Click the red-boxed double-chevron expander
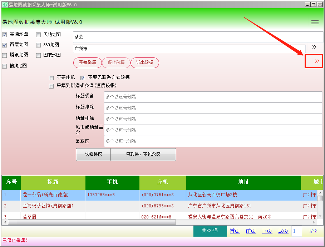 [x=317, y=61]
